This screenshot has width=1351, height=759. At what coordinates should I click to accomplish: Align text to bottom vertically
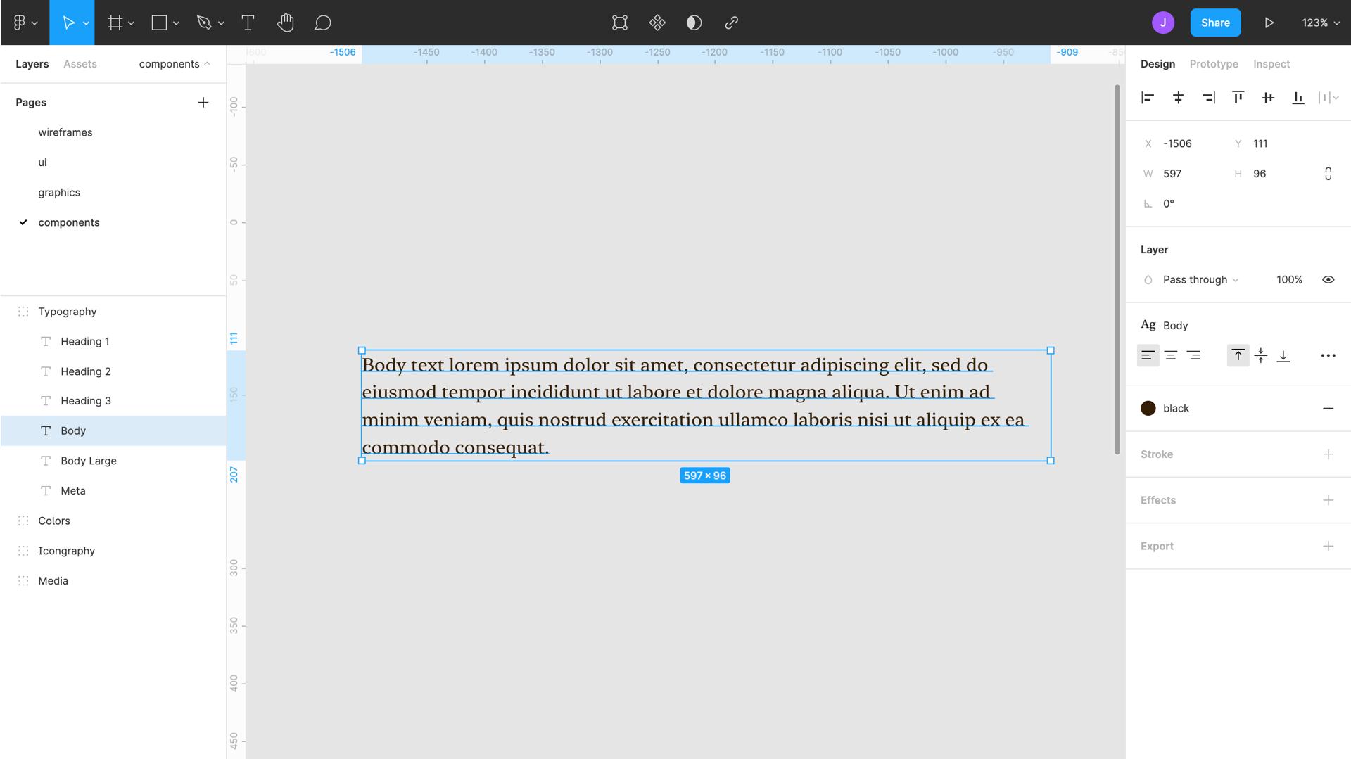pyautogui.click(x=1283, y=356)
